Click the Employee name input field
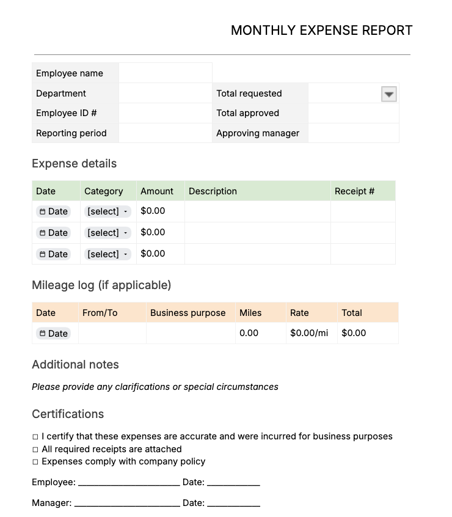 click(x=165, y=73)
